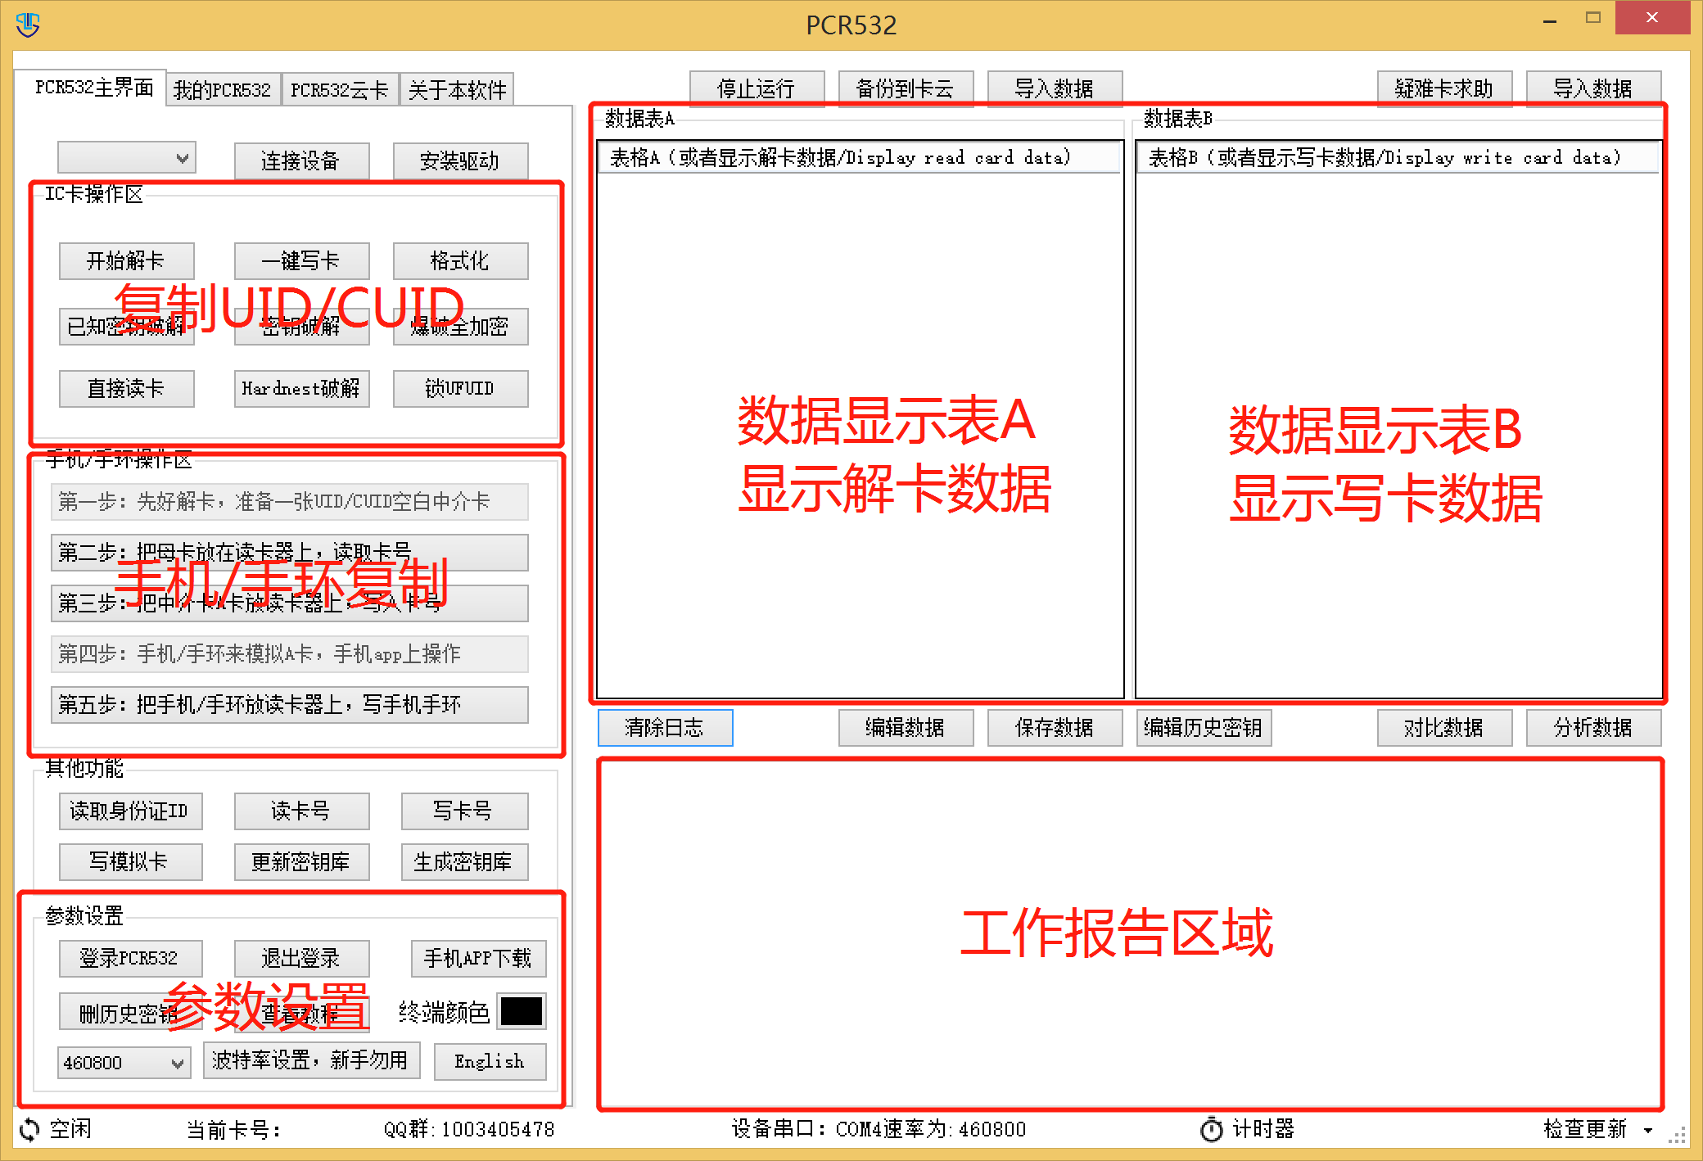This screenshot has height=1161, width=1703.
Task: Click 导入数据 button above table B
Action: click(1593, 88)
